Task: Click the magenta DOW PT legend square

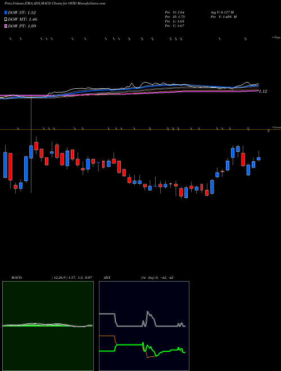Action: click(x=6, y=26)
